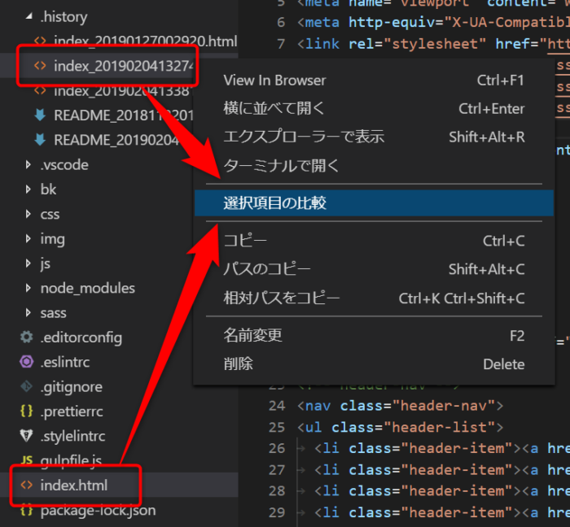Screen dimensions: 570x527
Task: Click the .gitignore diamond icon
Action: (x=26, y=387)
